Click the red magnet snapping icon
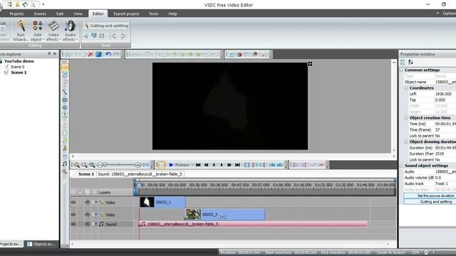 click(239, 54)
